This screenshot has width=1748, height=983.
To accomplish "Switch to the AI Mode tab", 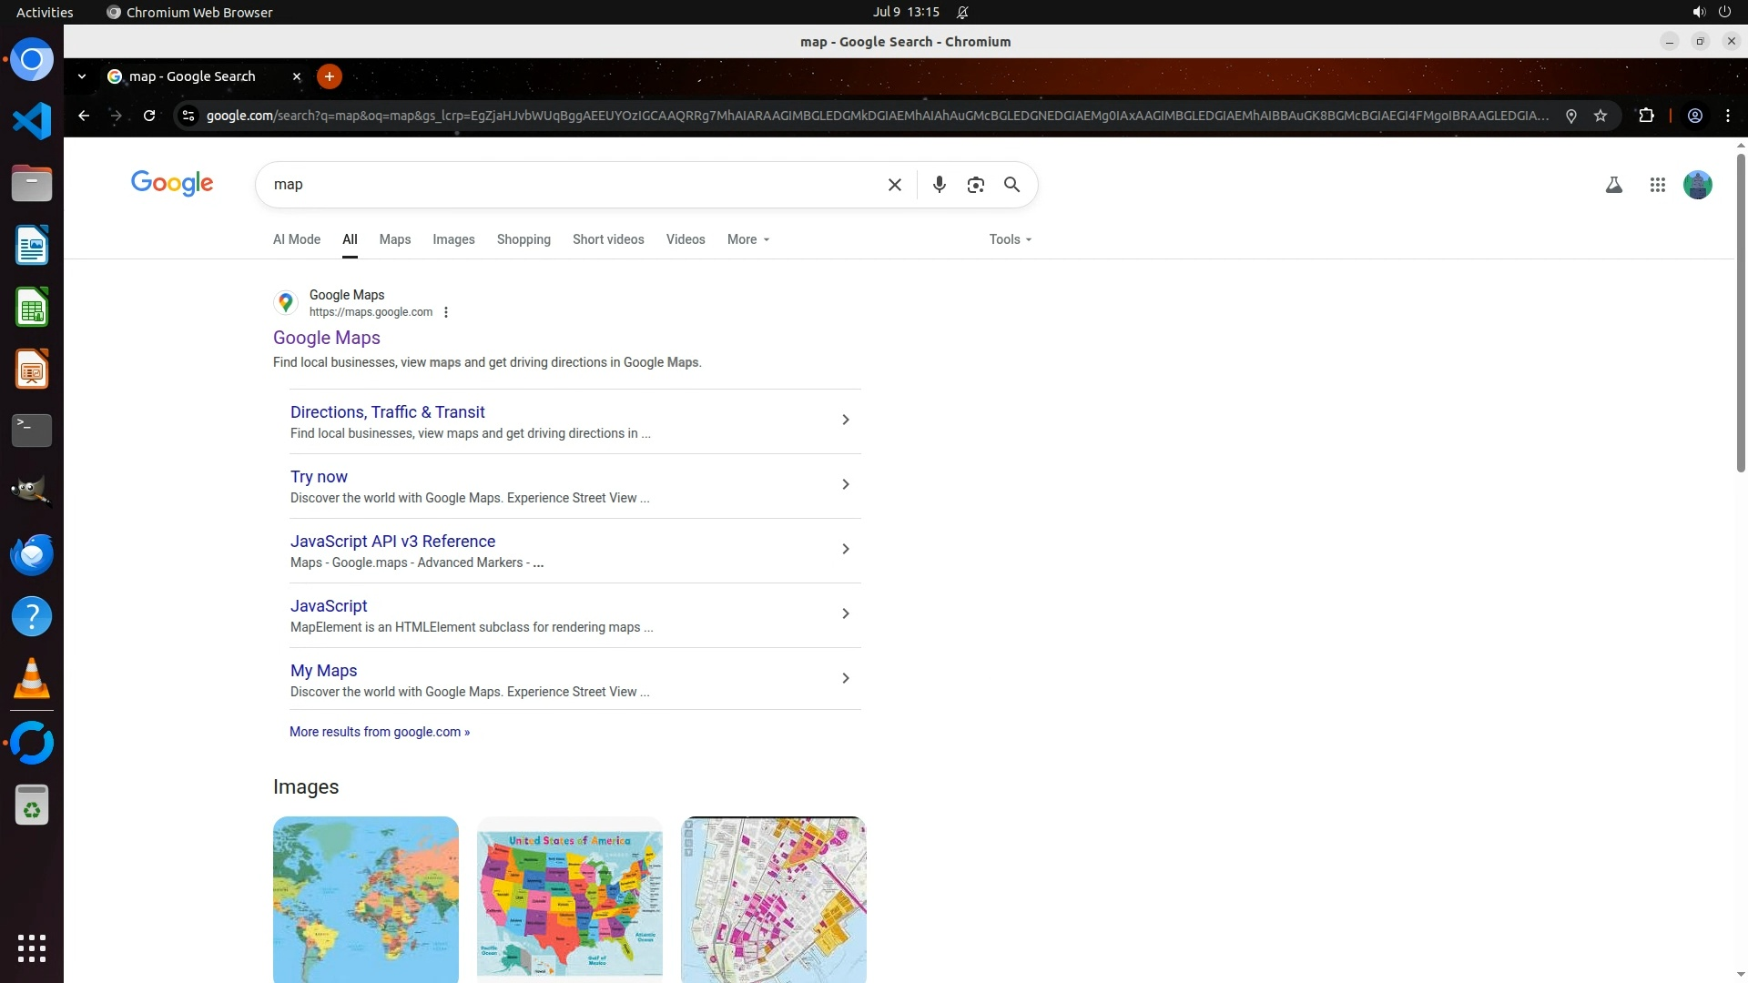I will pos(297,239).
